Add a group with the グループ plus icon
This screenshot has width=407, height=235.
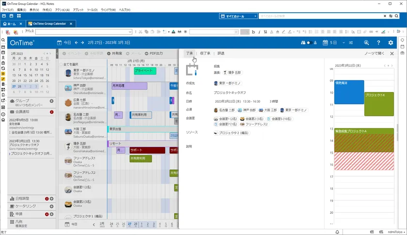[x=52, y=101]
